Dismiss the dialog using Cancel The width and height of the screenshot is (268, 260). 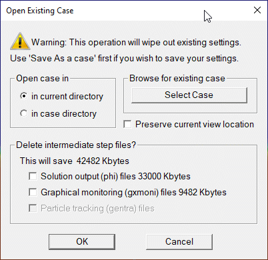(x=179, y=241)
